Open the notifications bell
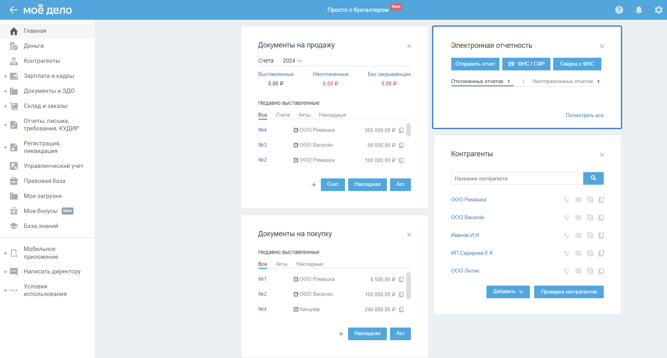Screen dimensions: 667x358 click(639, 10)
